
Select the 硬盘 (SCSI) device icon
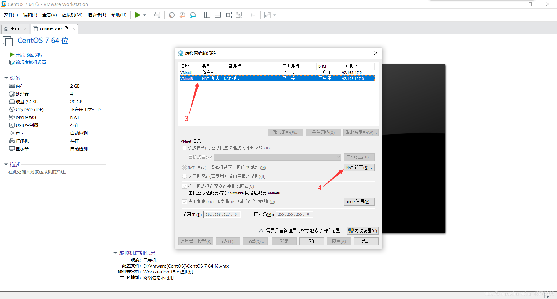point(12,102)
